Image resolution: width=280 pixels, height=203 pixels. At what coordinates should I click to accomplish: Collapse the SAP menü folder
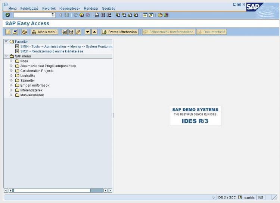coord(6,56)
